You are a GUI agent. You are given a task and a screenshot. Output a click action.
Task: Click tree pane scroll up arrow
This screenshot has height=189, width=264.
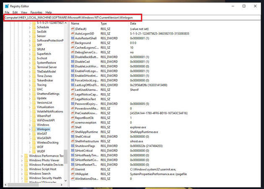click(x=66, y=23)
